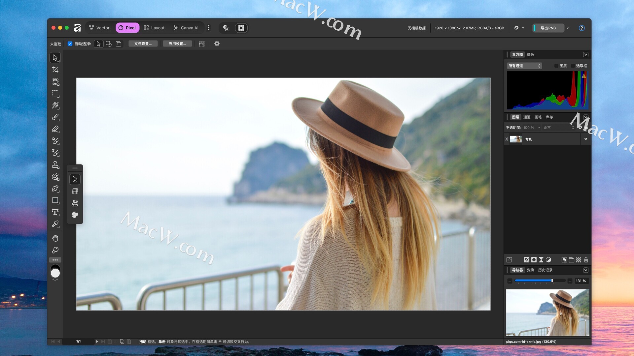Open the 所有通道 channel dropdown
The height and width of the screenshot is (356, 634).
tap(524, 66)
